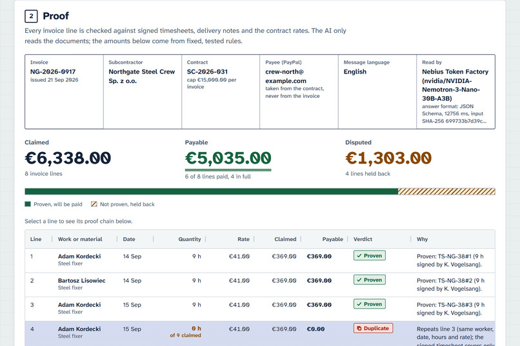Click the 'issued 21 Sep 2026' text
Viewport: 520px width, 346px height.
pyautogui.click(x=54, y=80)
